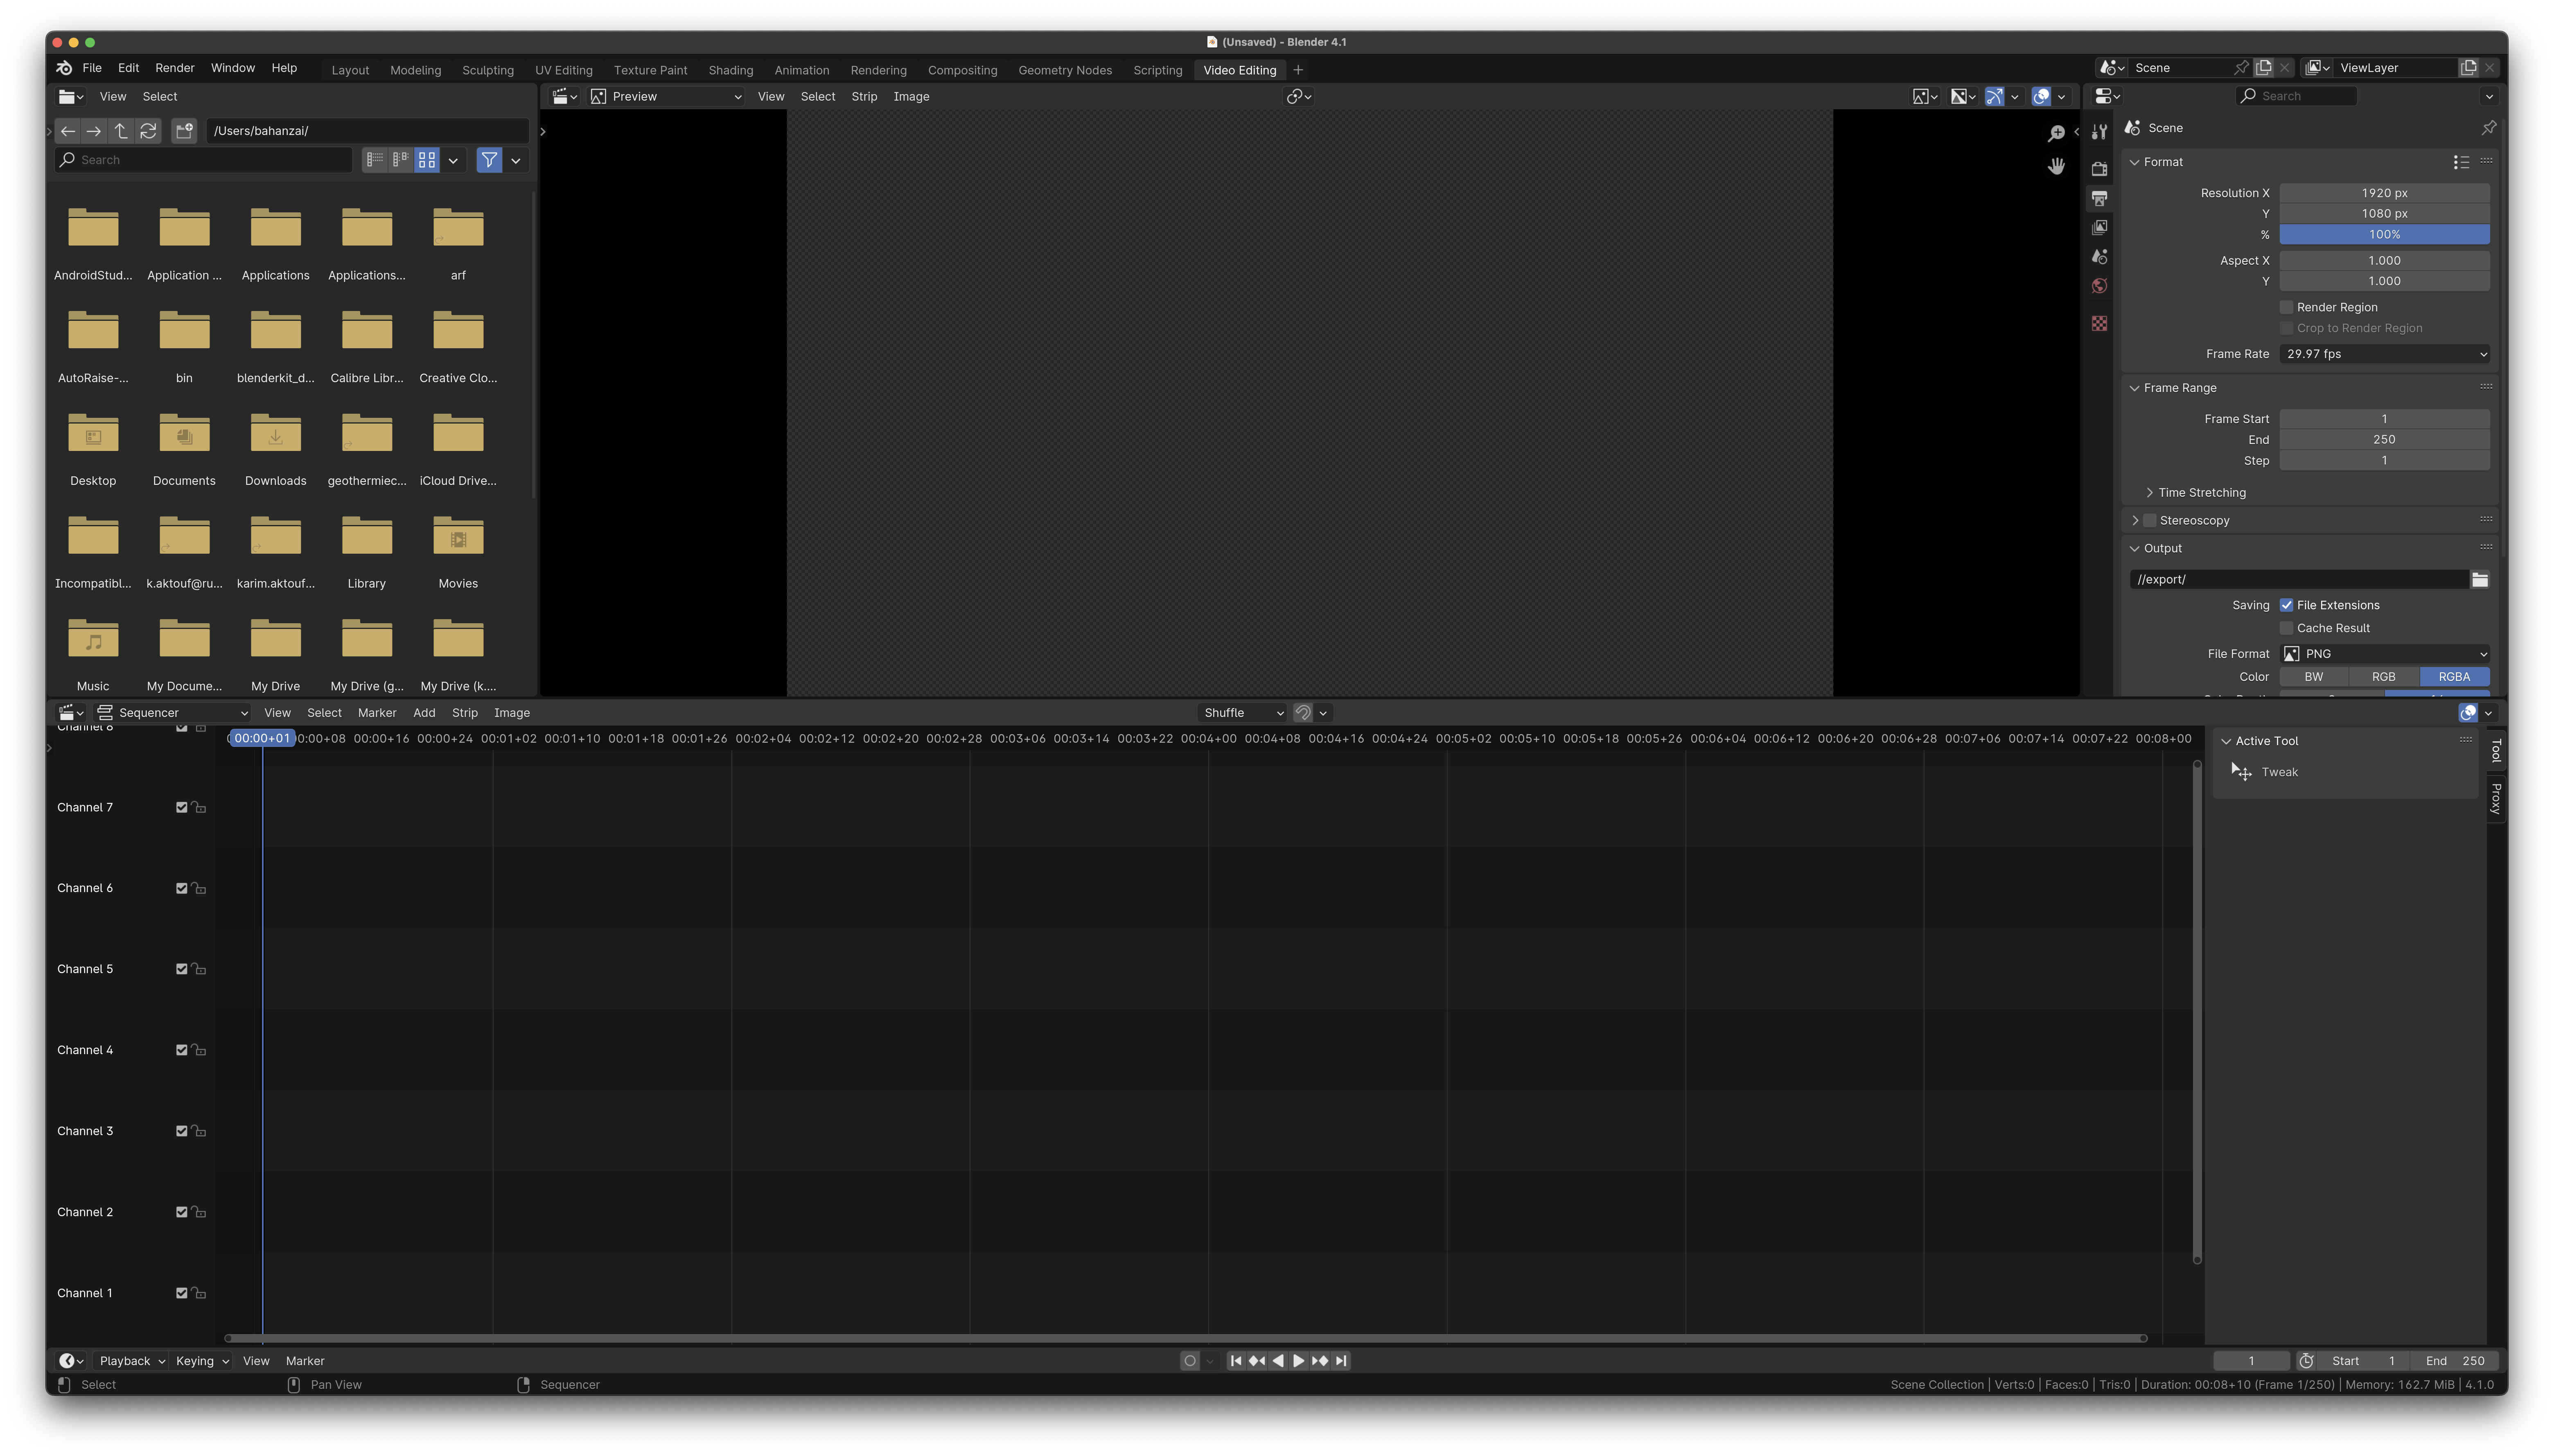
Task: Open Render properties tab
Action: [x=2099, y=169]
